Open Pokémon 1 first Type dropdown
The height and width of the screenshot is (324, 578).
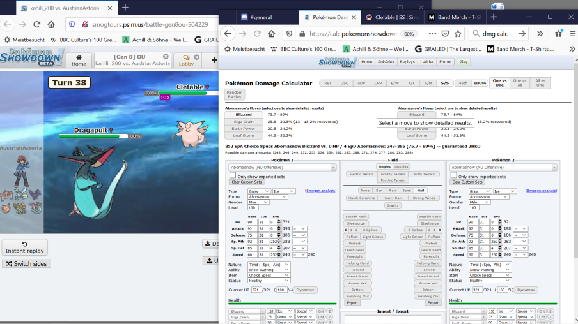pyautogui.click(x=259, y=191)
